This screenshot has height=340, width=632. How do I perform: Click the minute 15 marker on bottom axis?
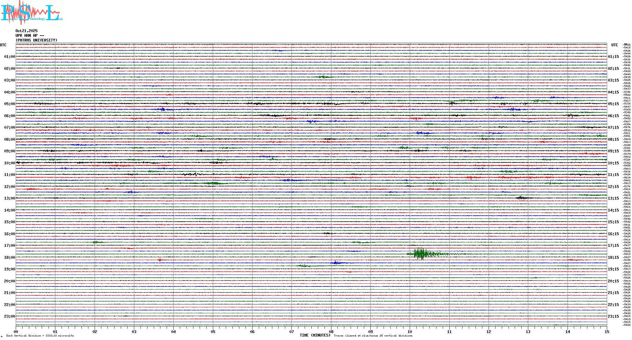click(607, 331)
